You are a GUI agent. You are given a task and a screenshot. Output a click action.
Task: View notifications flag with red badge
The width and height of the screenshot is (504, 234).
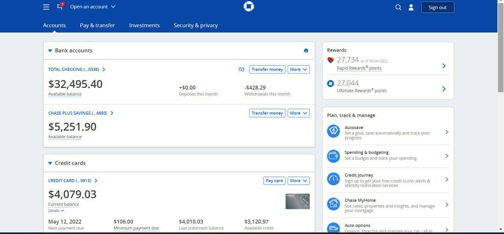pos(60,6)
